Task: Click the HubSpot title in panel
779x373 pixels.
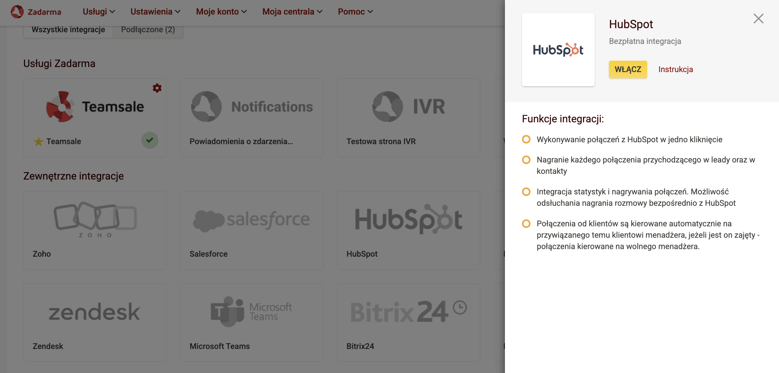Action: point(631,24)
